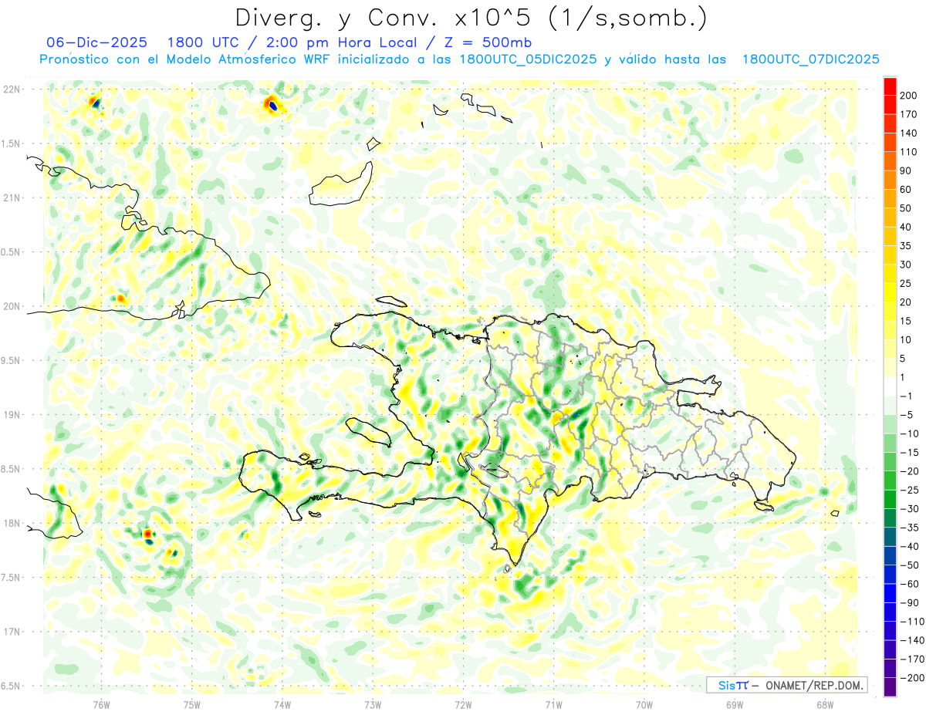Click the "1.5N" latitude label
The height and width of the screenshot is (715, 926).
12,143
